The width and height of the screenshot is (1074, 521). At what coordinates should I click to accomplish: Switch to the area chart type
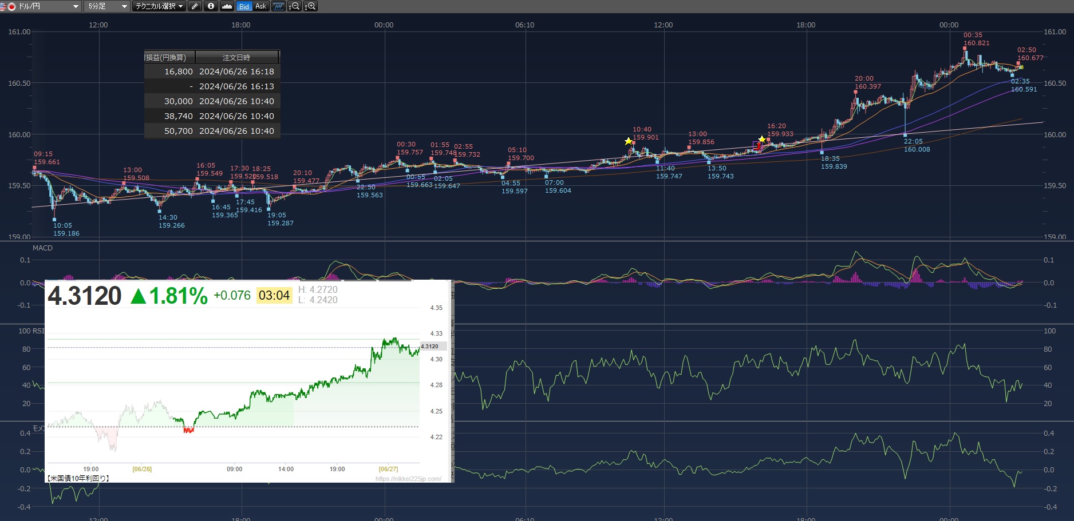pyautogui.click(x=227, y=6)
